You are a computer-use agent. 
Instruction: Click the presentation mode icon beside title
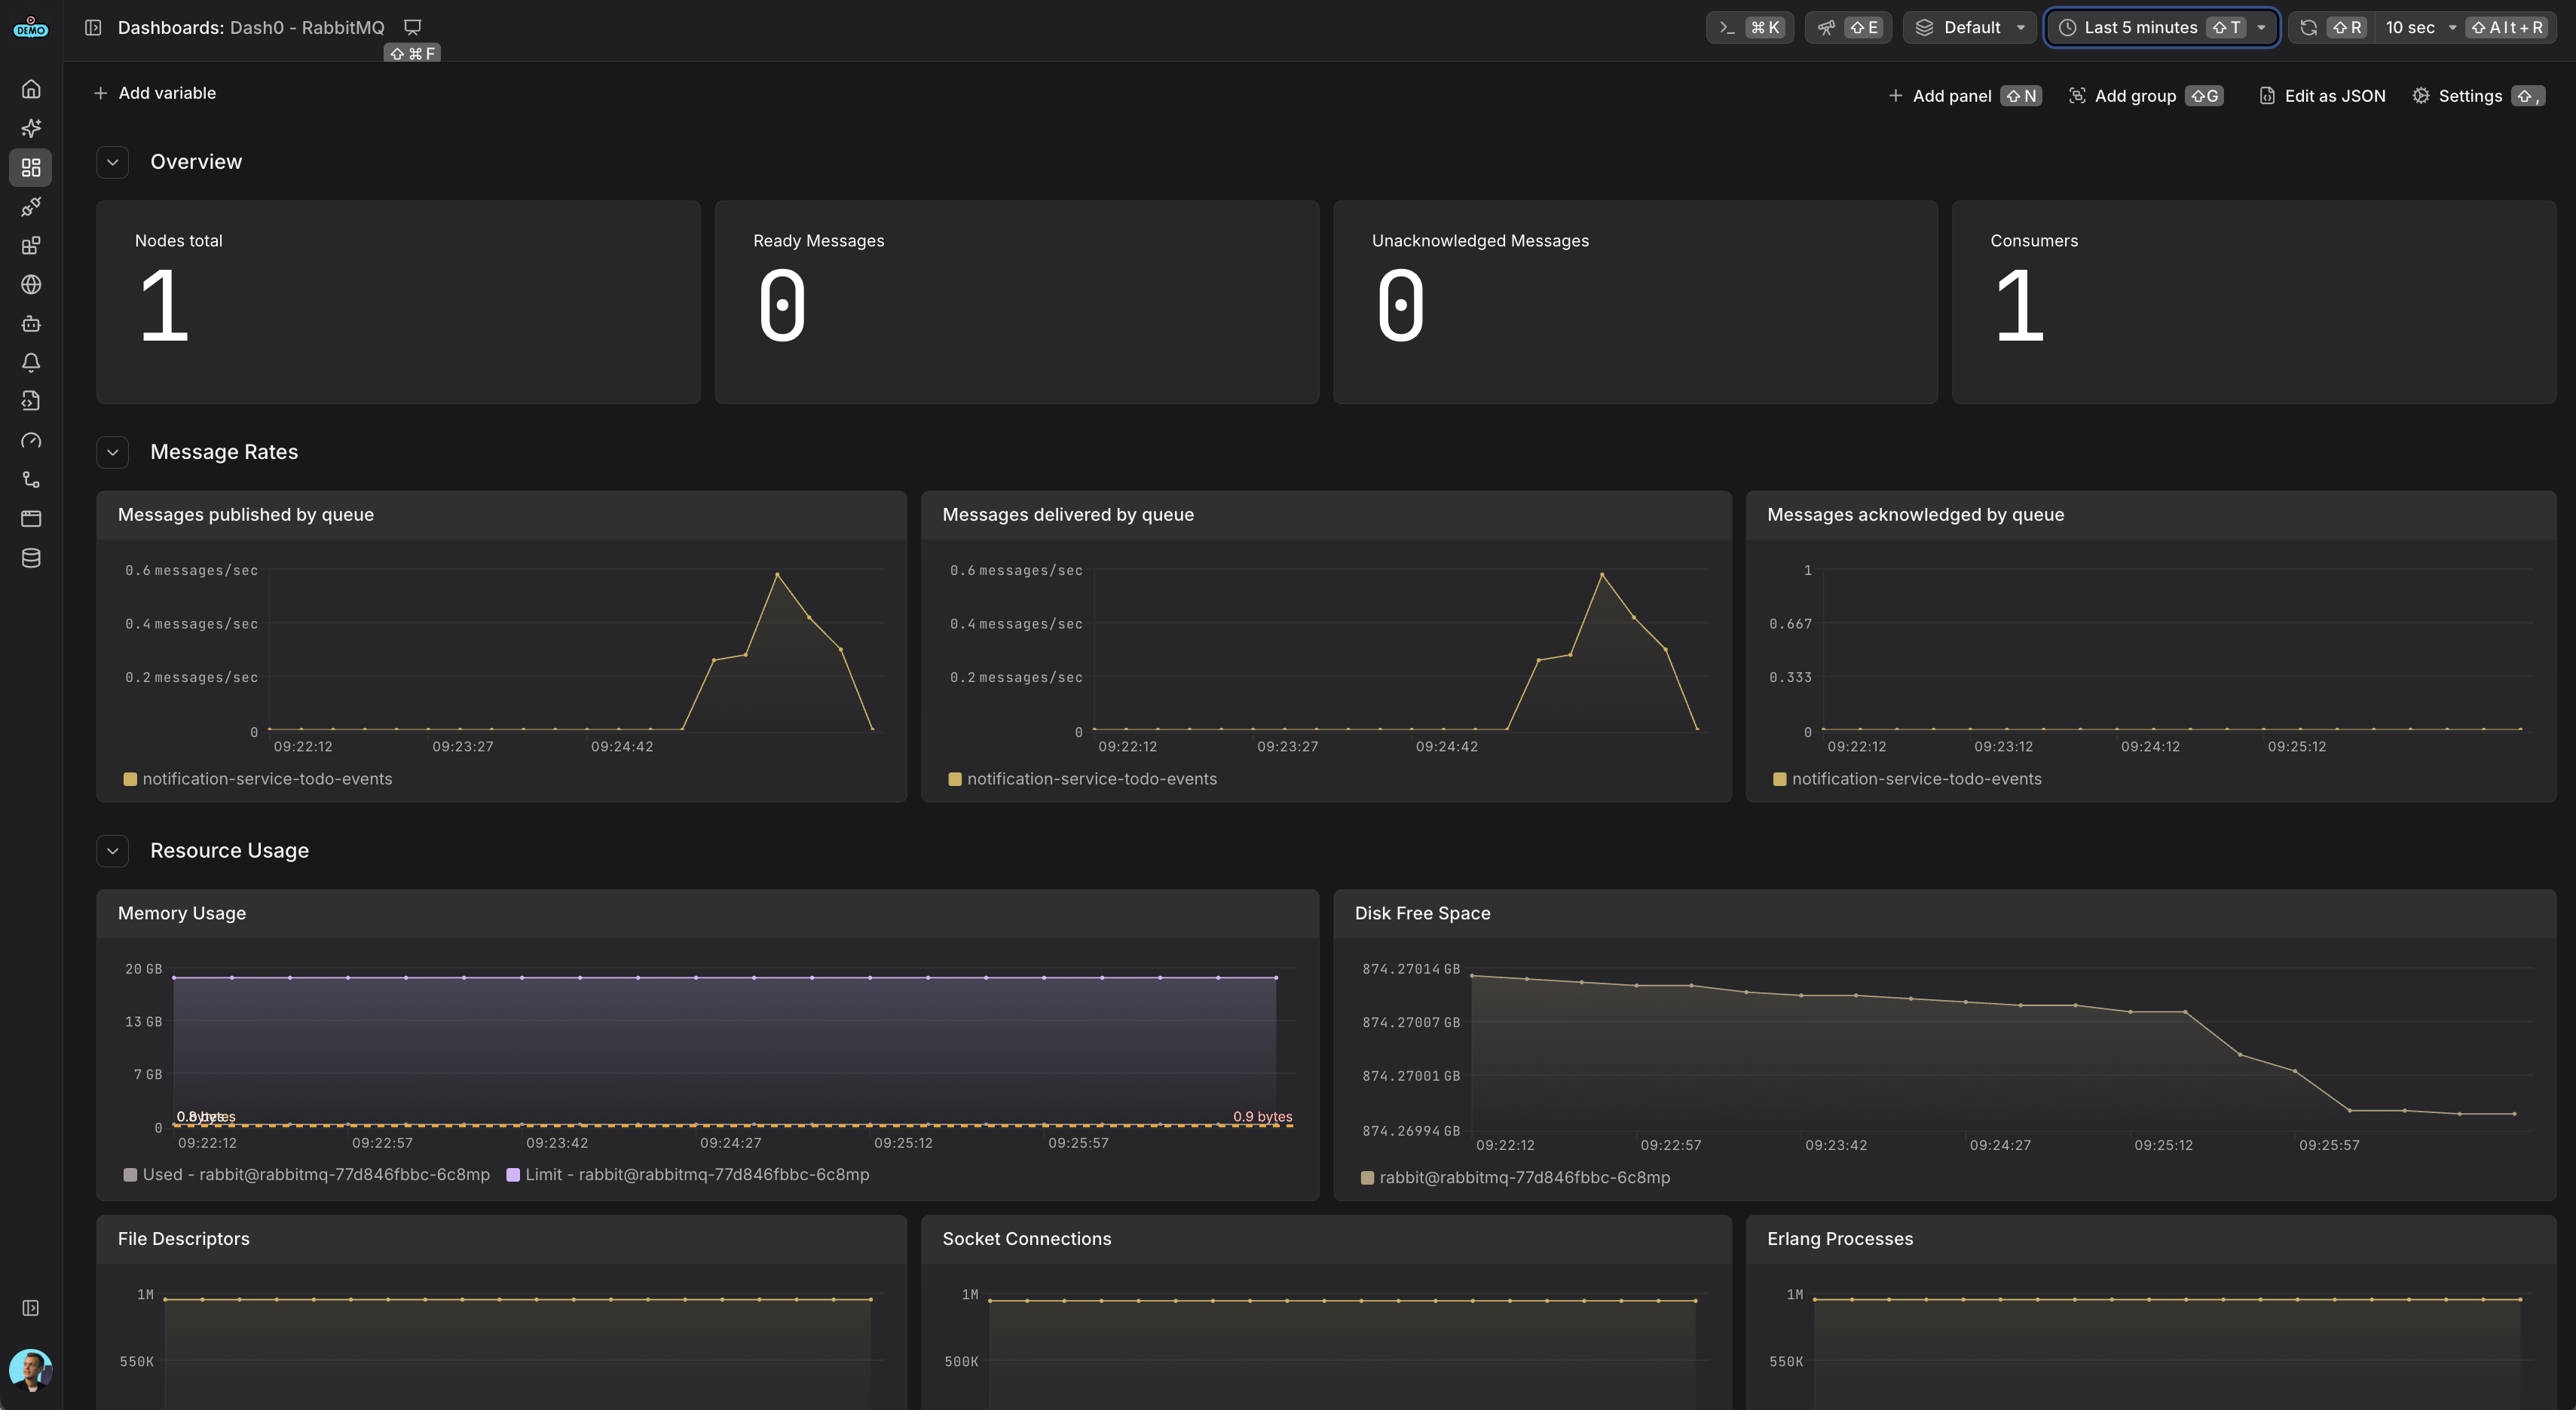pos(412,27)
